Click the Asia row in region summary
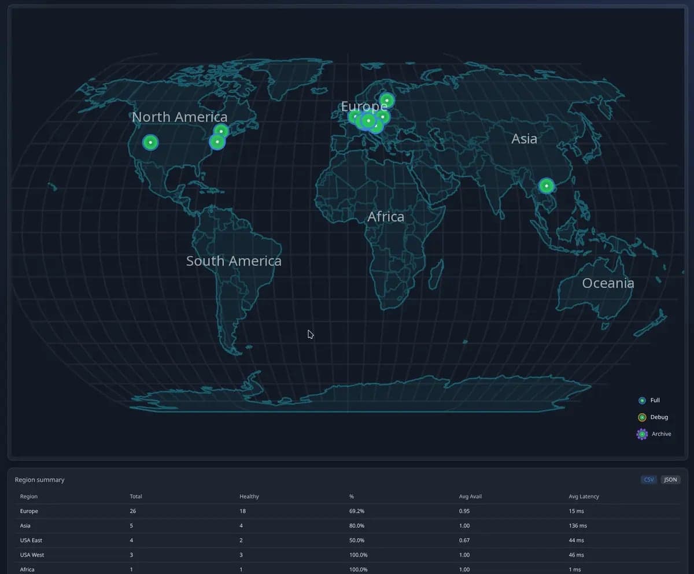The width and height of the screenshot is (694, 574). [25, 526]
